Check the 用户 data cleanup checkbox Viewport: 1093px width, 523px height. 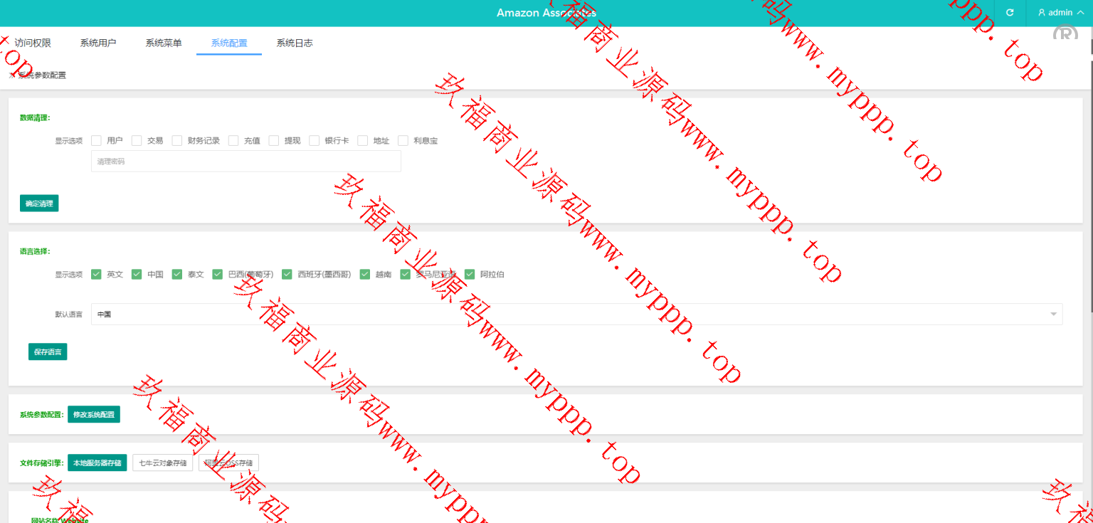coord(96,141)
